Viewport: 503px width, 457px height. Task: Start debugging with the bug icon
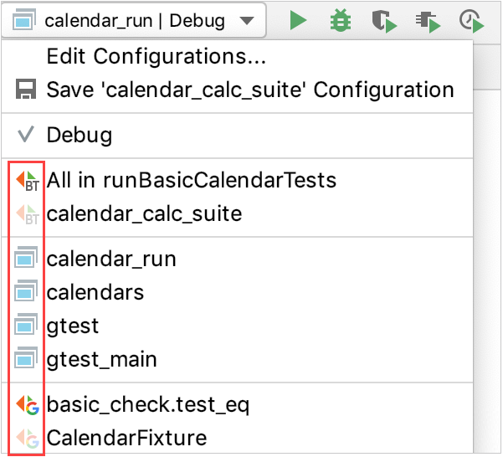coord(341,20)
